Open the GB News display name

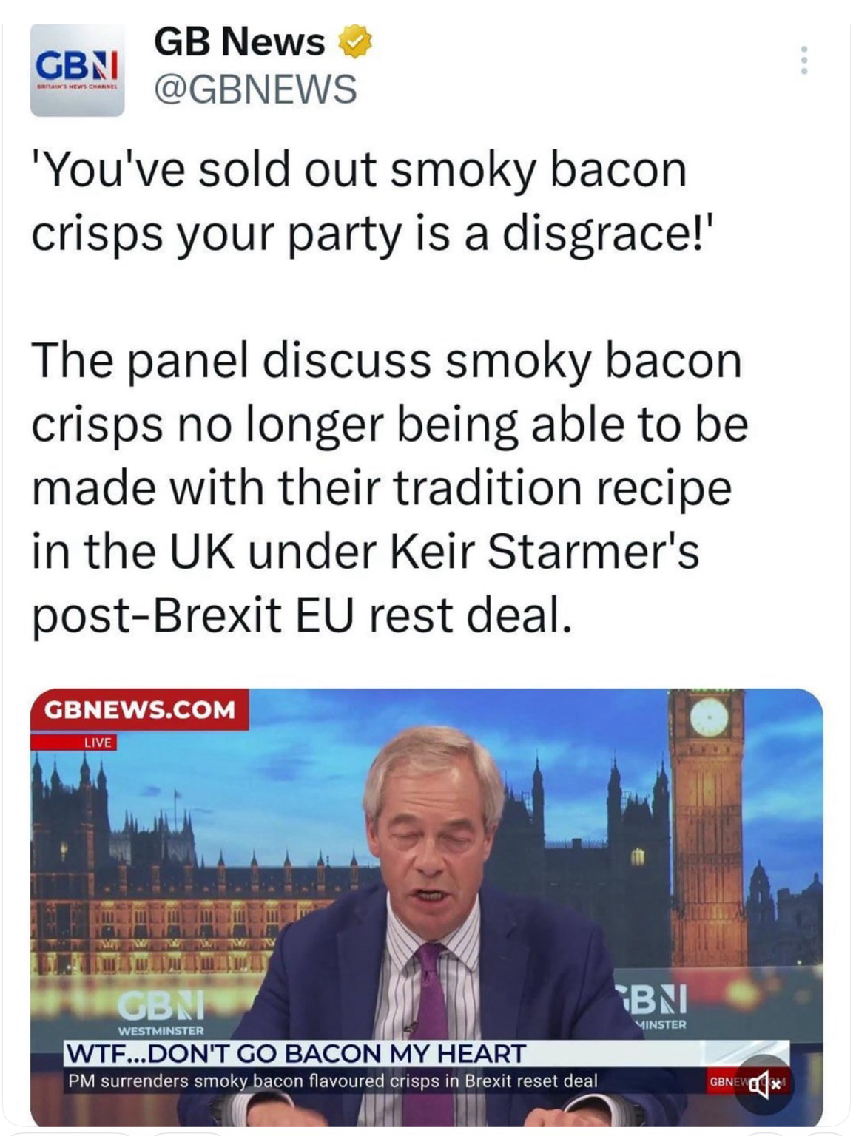click(x=240, y=41)
